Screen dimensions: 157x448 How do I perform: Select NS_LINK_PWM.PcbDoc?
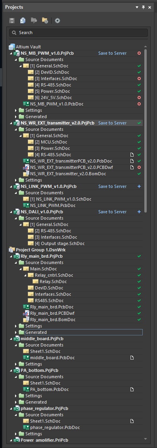pos(53,205)
